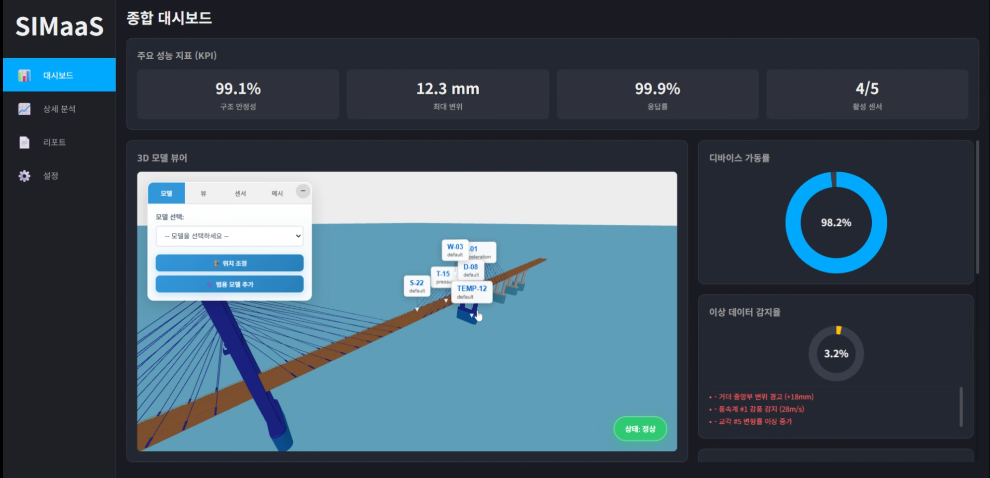Open the 메시 tab
This screenshot has height=478, width=990.
(x=277, y=194)
